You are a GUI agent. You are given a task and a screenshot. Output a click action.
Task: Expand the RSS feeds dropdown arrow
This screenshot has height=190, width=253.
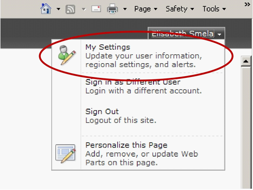[83, 9]
